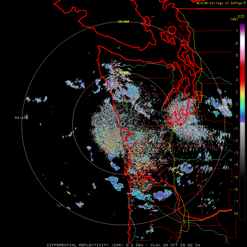Click the legend value 3
This screenshot has width=247, height=247.
pyautogui.click(x=237, y=80)
